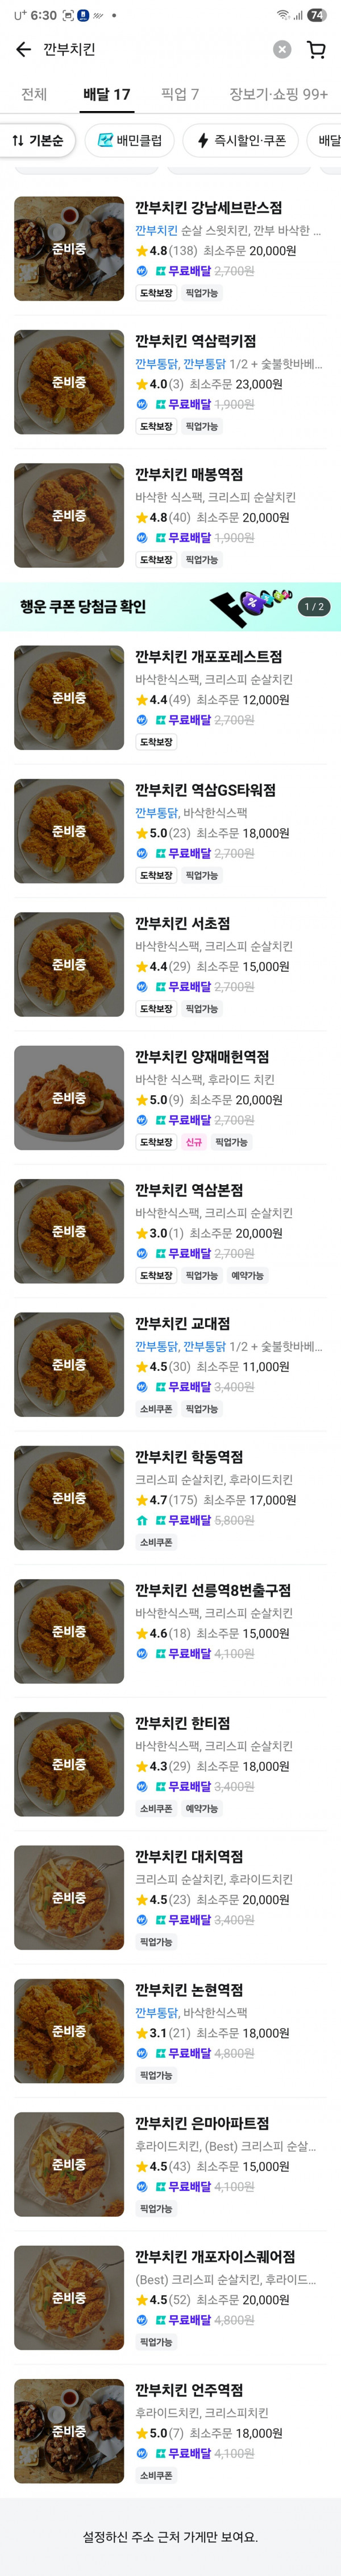
Task: Clear the search text with X icon
Action: (x=282, y=50)
